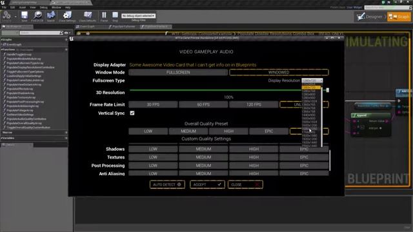Select EventGraph in My Blueprint tree

pyautogui.click(x=14, y=44)
